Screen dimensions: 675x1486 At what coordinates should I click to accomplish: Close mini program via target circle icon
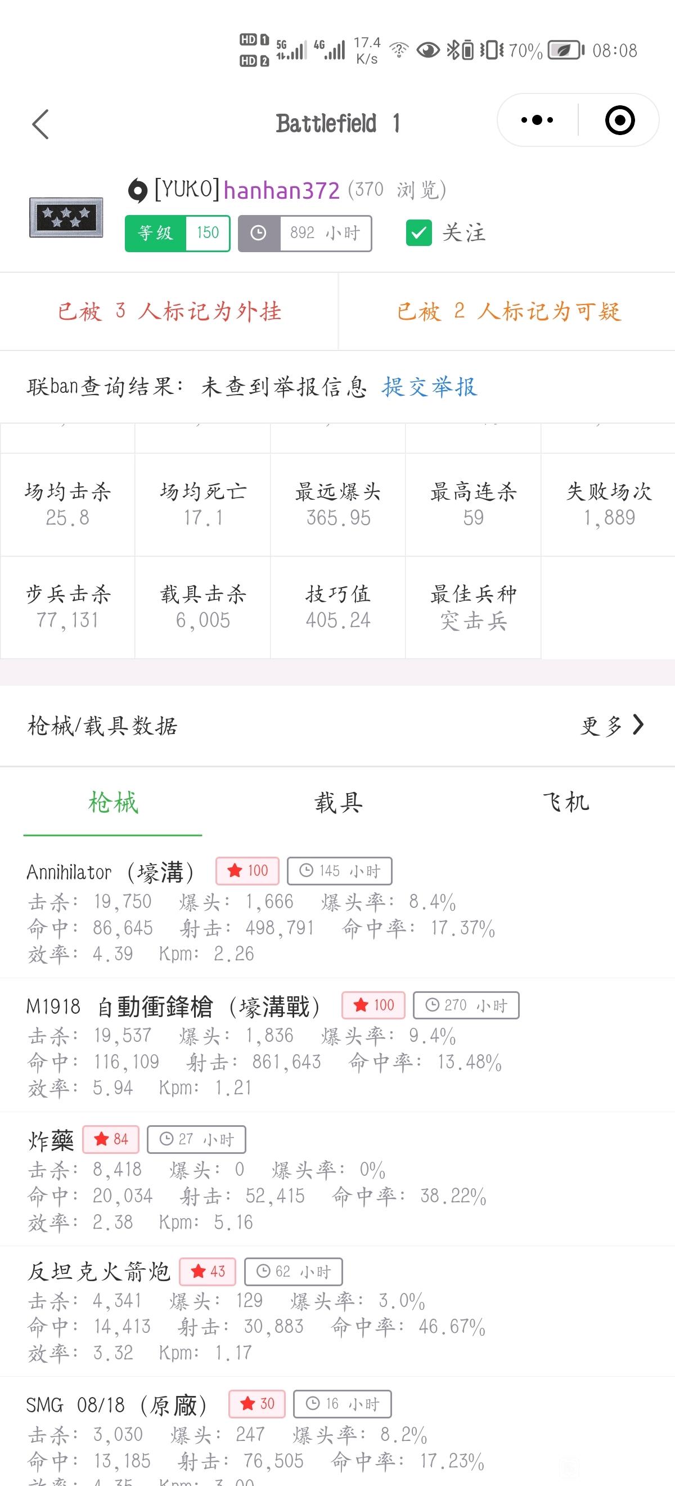(620, 120)
